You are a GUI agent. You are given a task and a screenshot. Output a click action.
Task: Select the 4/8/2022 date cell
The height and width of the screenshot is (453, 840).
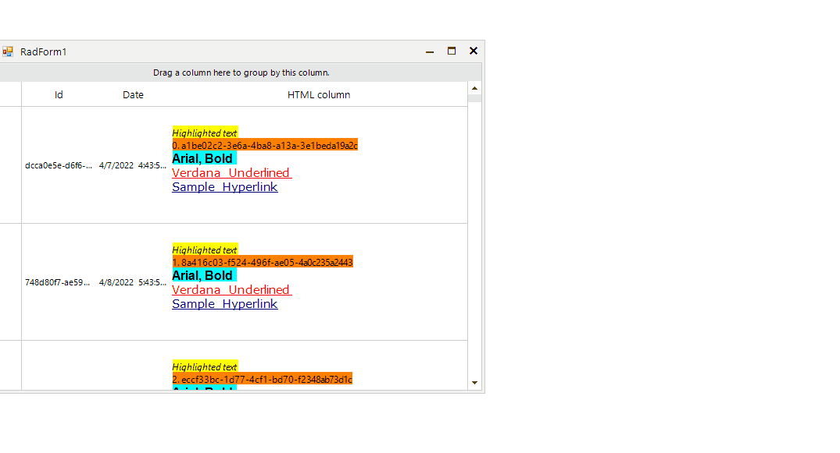(131, 282)
